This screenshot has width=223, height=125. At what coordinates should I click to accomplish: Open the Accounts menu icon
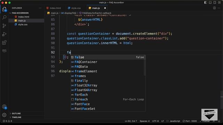[4, 107]
